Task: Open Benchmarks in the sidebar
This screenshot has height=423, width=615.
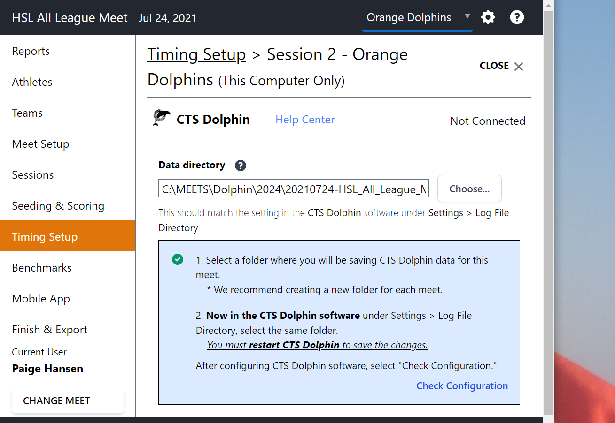Action: (68, 268)
